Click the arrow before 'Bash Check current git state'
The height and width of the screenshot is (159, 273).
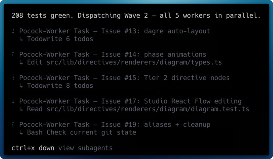coord(21,133)
